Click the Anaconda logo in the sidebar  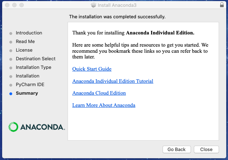point(36,127)
